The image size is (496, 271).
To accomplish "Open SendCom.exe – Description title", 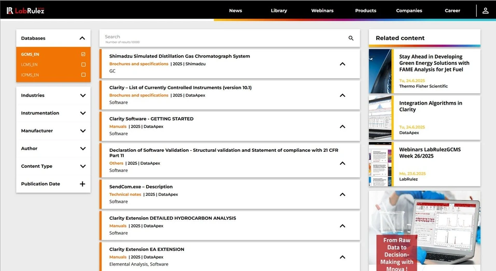I will point(141,187).
